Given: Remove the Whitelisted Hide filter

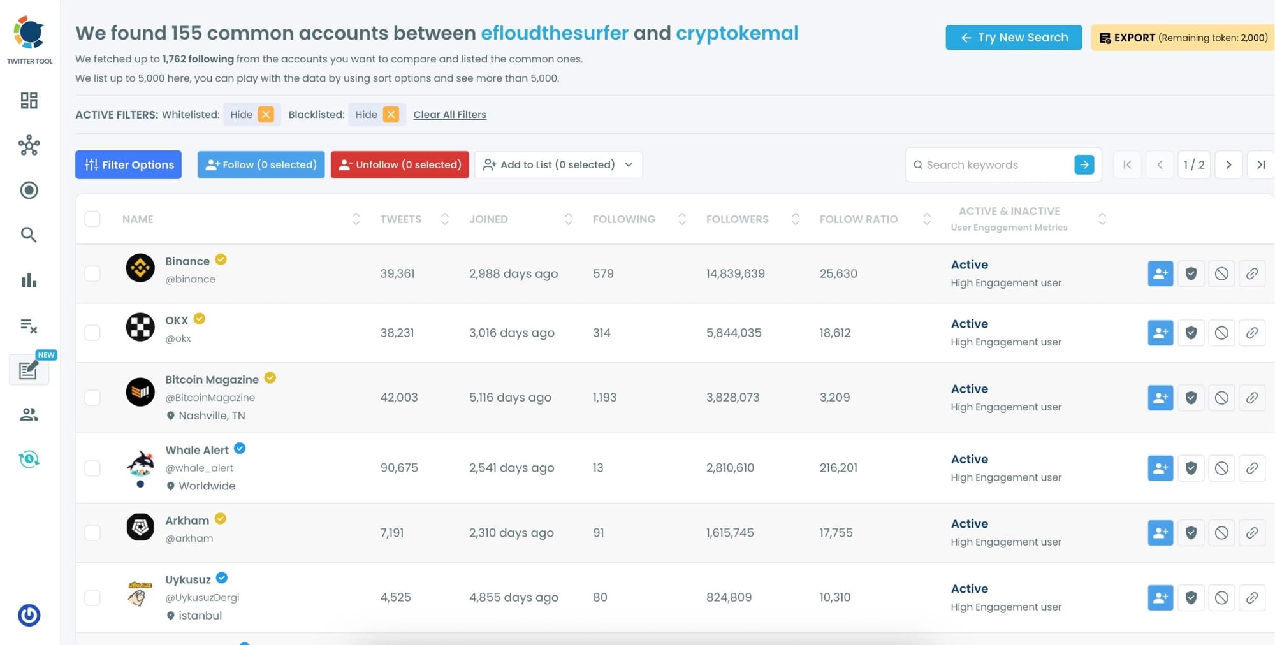Looking at the screenshot, I should click(267, 114).
